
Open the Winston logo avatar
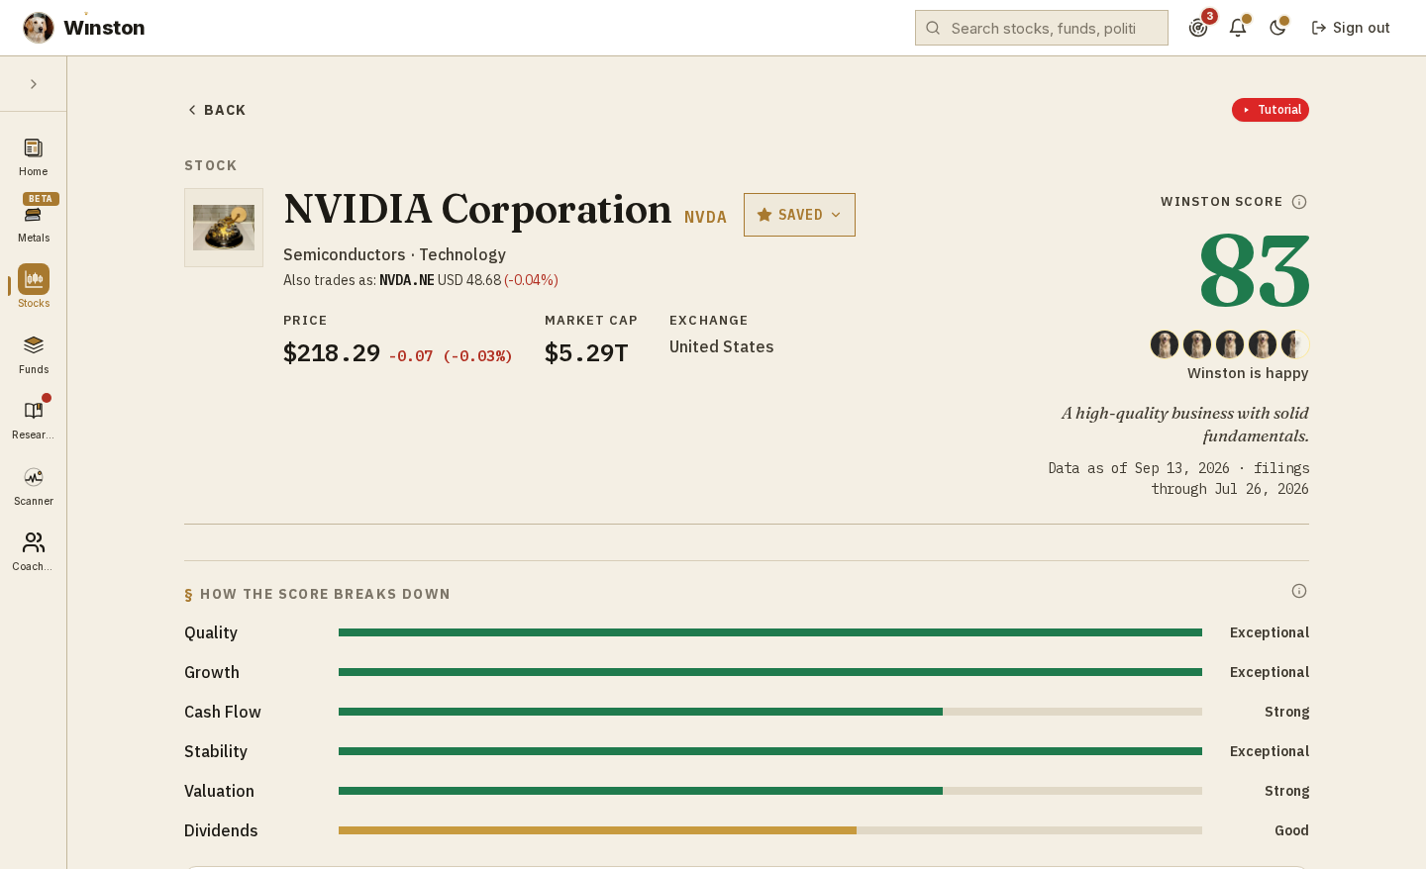coord(39,28)
